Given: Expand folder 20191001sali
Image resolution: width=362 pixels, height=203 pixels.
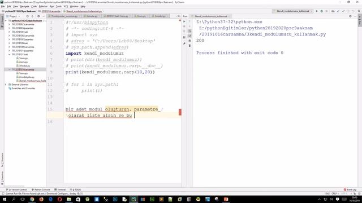Looking at the screenshot, I should 9,32.
